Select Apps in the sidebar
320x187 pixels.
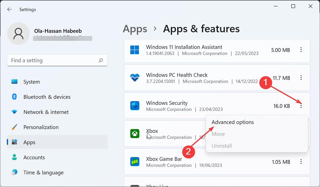coord(57,142)
